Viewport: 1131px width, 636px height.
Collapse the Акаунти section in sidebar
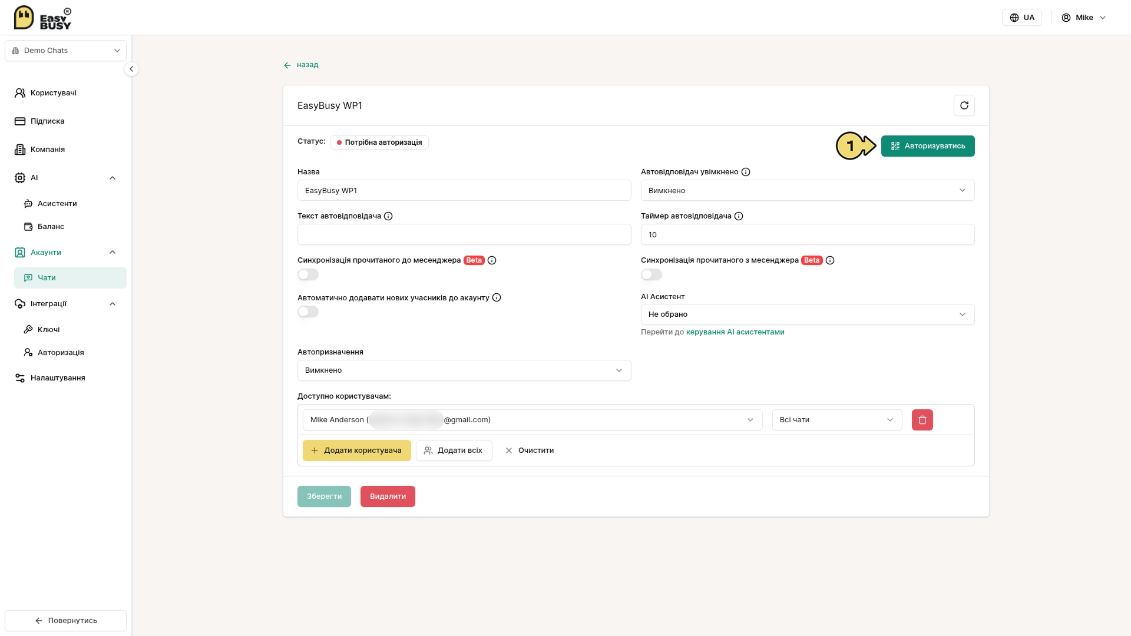(113, 252)
